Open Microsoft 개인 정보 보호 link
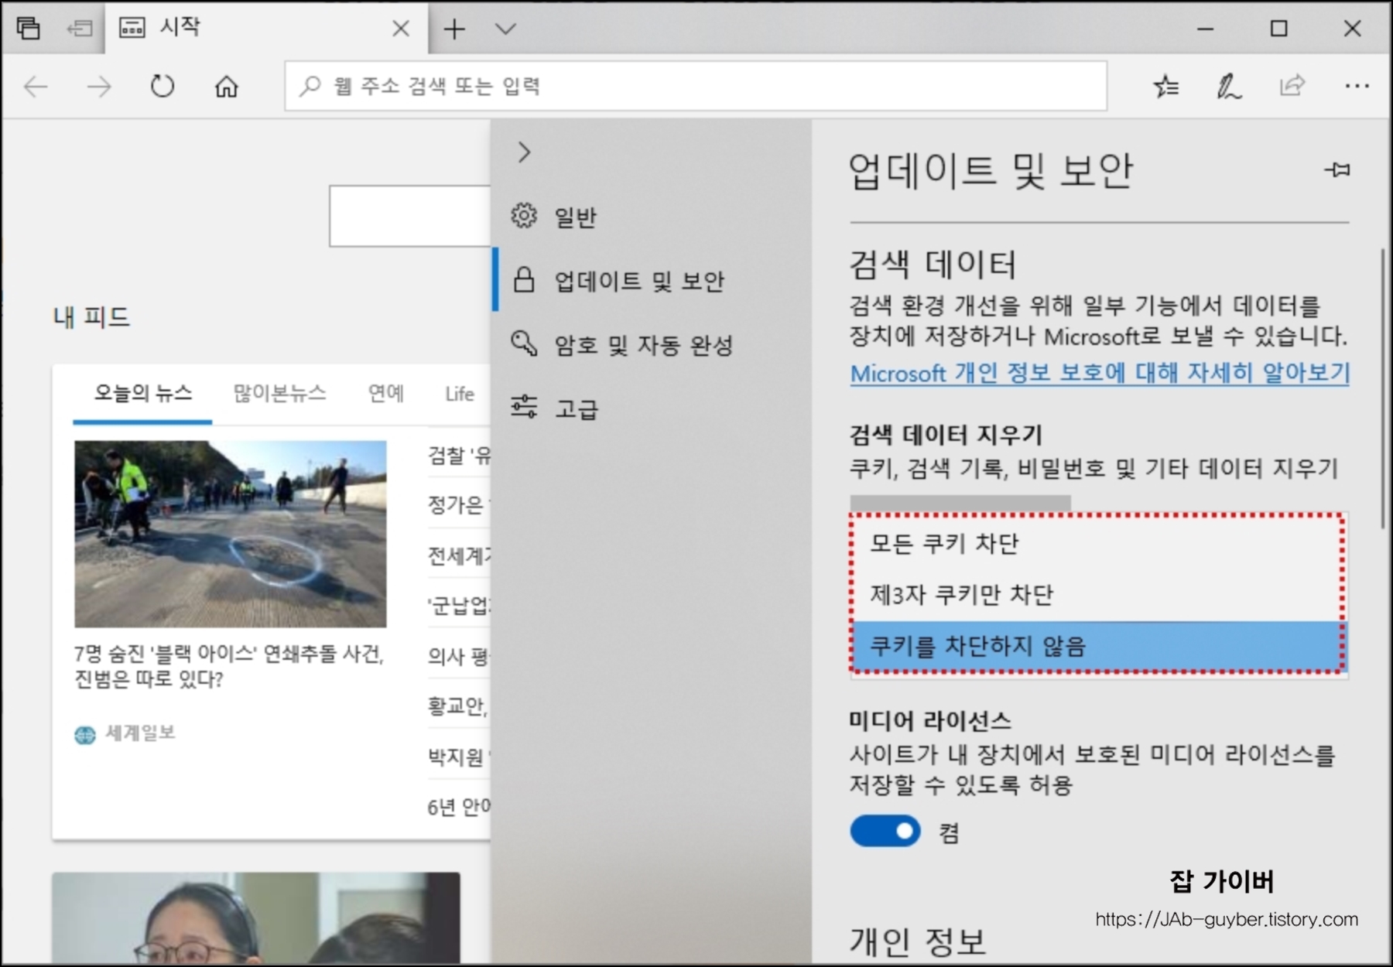 [x=1100, y=373]
